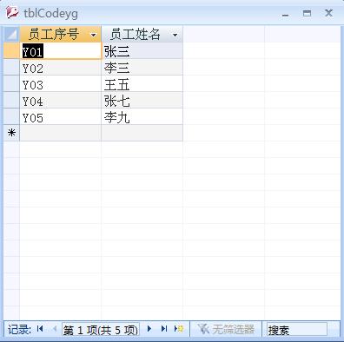This screenshot has height=342, width=344.
Task: Click the current record number field
Action: point(101,329)
